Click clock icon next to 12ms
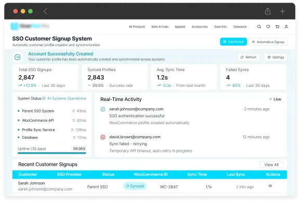 (x=74, y=137)
